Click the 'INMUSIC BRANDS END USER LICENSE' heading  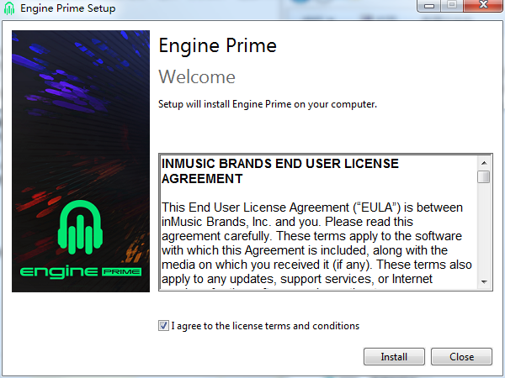(x=280, y=164)
